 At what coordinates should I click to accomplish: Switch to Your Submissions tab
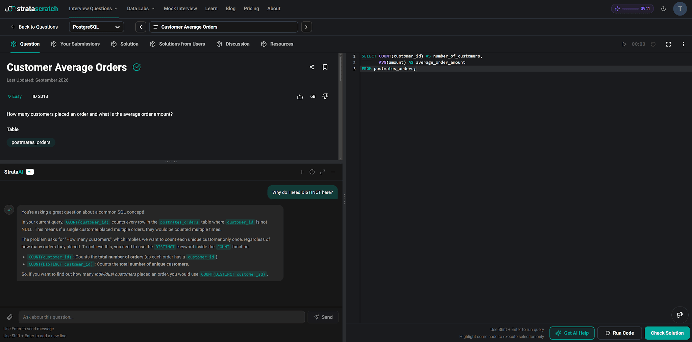point(75,44)
